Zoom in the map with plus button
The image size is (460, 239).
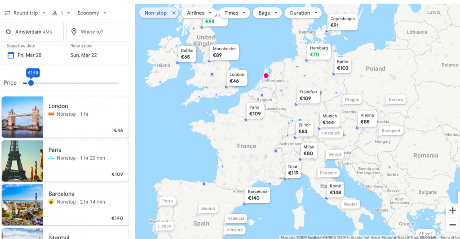[x=452, y=210]
